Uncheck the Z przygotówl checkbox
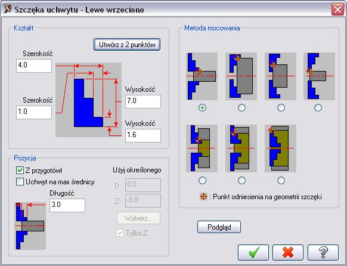The width and height of the screenshot is (347, 266). pos(20,170)
